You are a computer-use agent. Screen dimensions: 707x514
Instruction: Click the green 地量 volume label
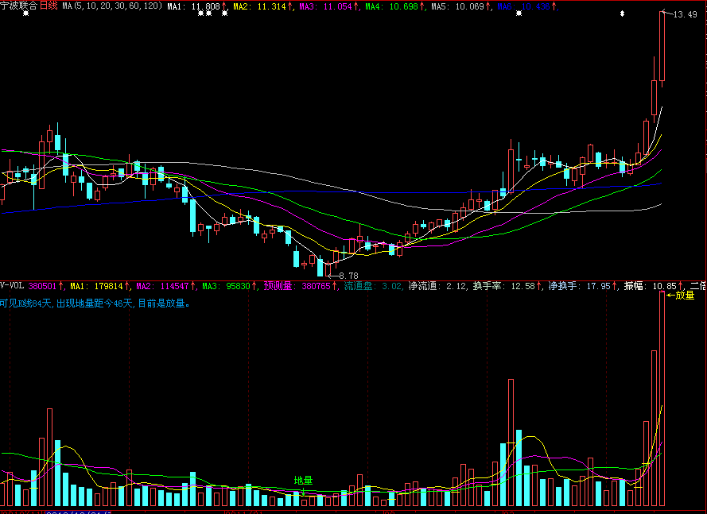click(304, 481)
